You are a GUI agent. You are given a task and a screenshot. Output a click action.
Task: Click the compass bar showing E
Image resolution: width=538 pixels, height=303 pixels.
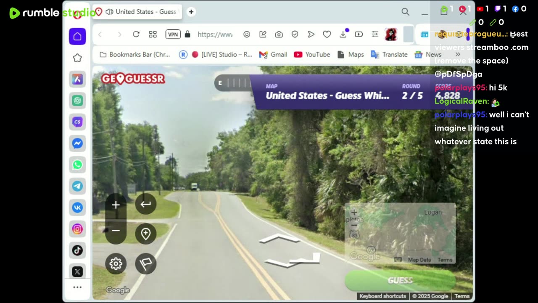[x=232, y=83]
